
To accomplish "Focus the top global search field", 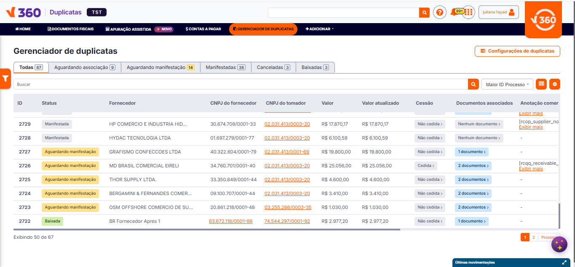I will 343,13.
